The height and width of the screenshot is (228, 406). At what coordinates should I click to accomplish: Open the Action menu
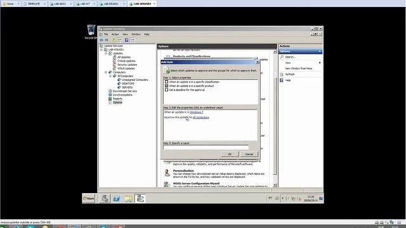click(x=115, y=34)
